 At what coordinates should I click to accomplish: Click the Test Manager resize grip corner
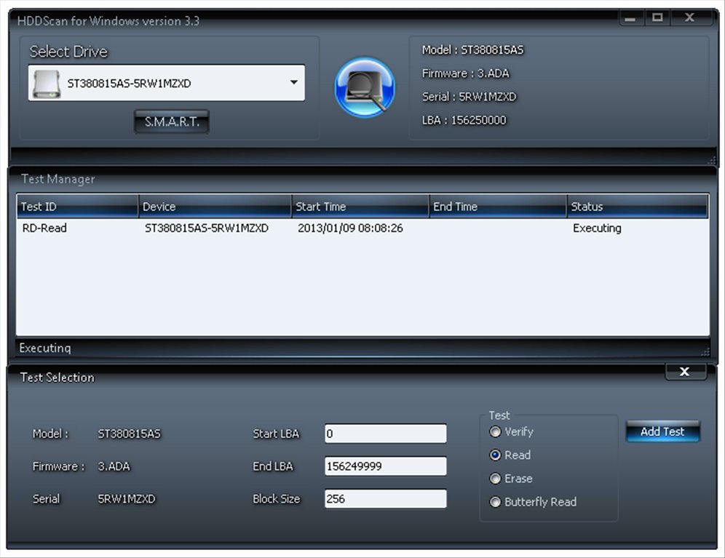pyautogui.click(x=705, y=352)
